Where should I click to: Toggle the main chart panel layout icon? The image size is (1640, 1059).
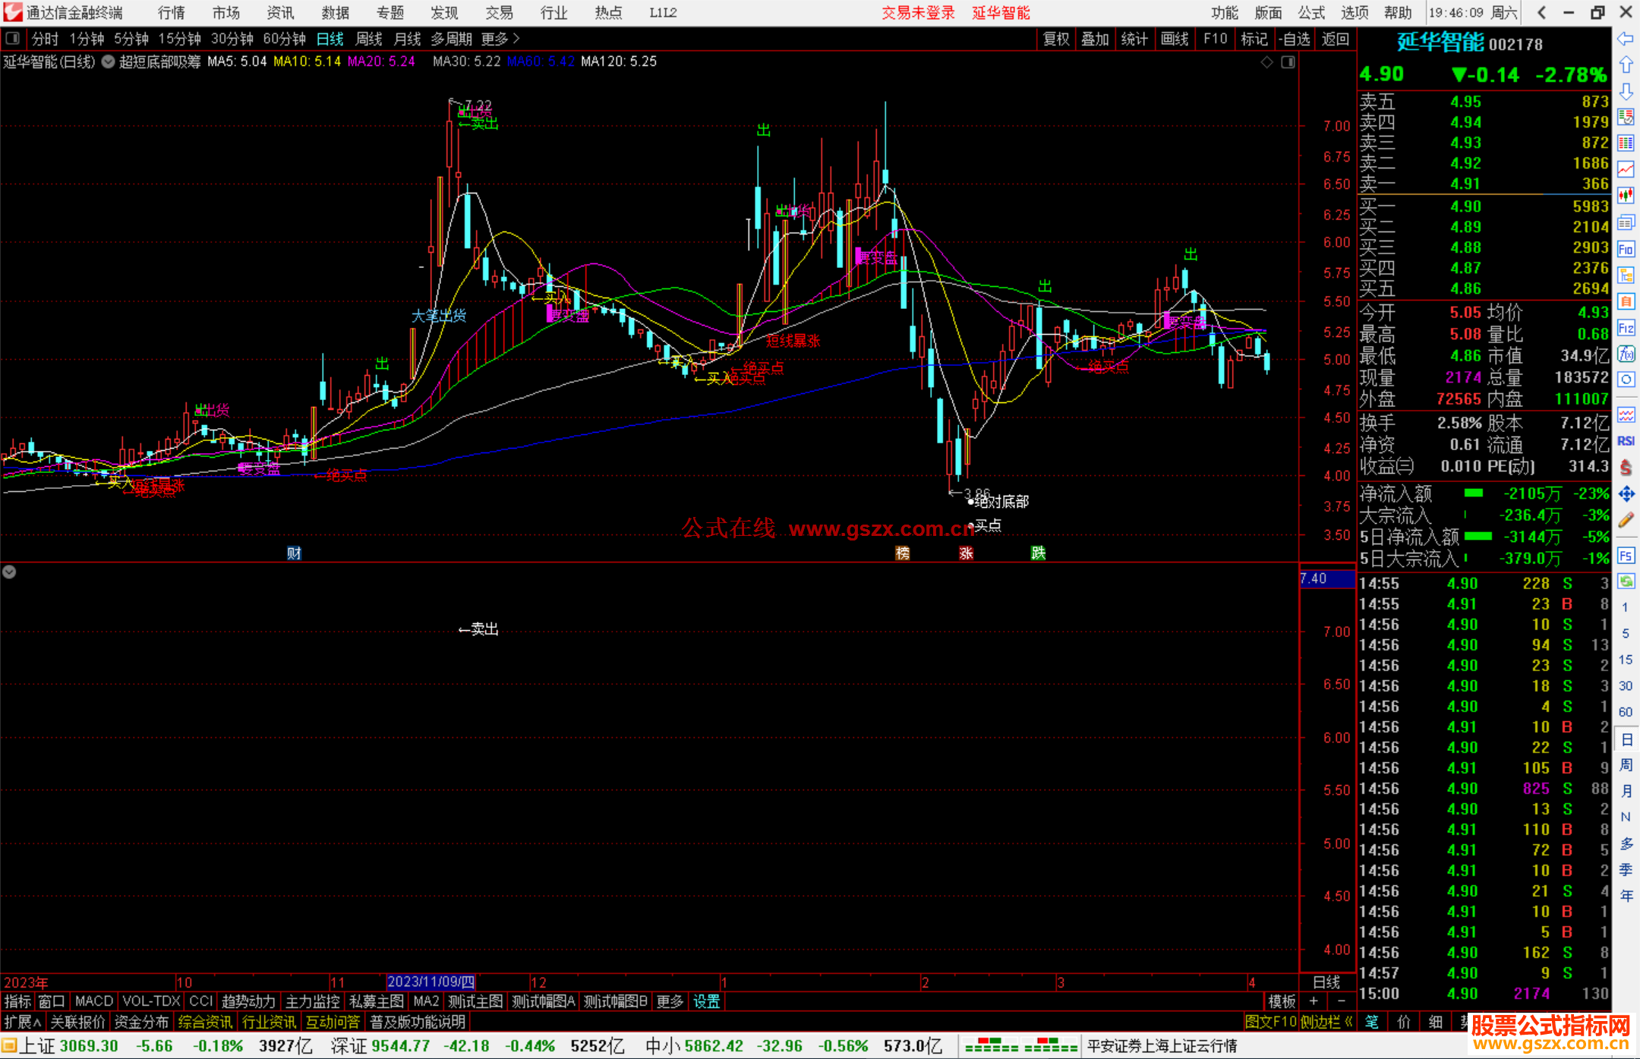1288,62
